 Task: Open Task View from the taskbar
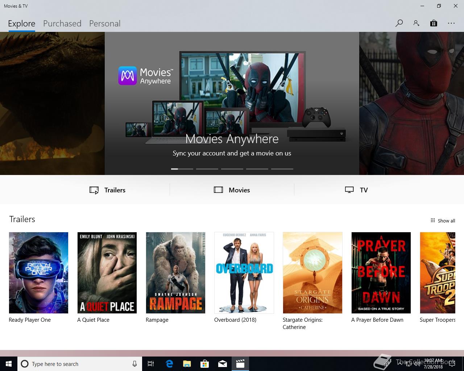click(151, 364)
